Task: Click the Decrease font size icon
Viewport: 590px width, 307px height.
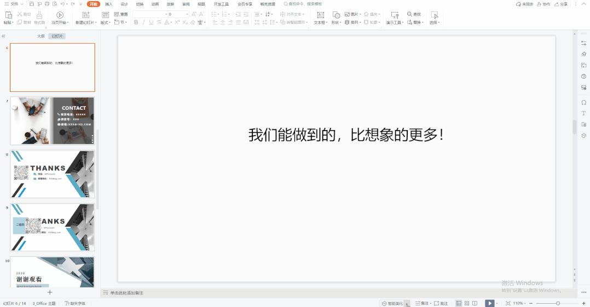Action: 201,14
